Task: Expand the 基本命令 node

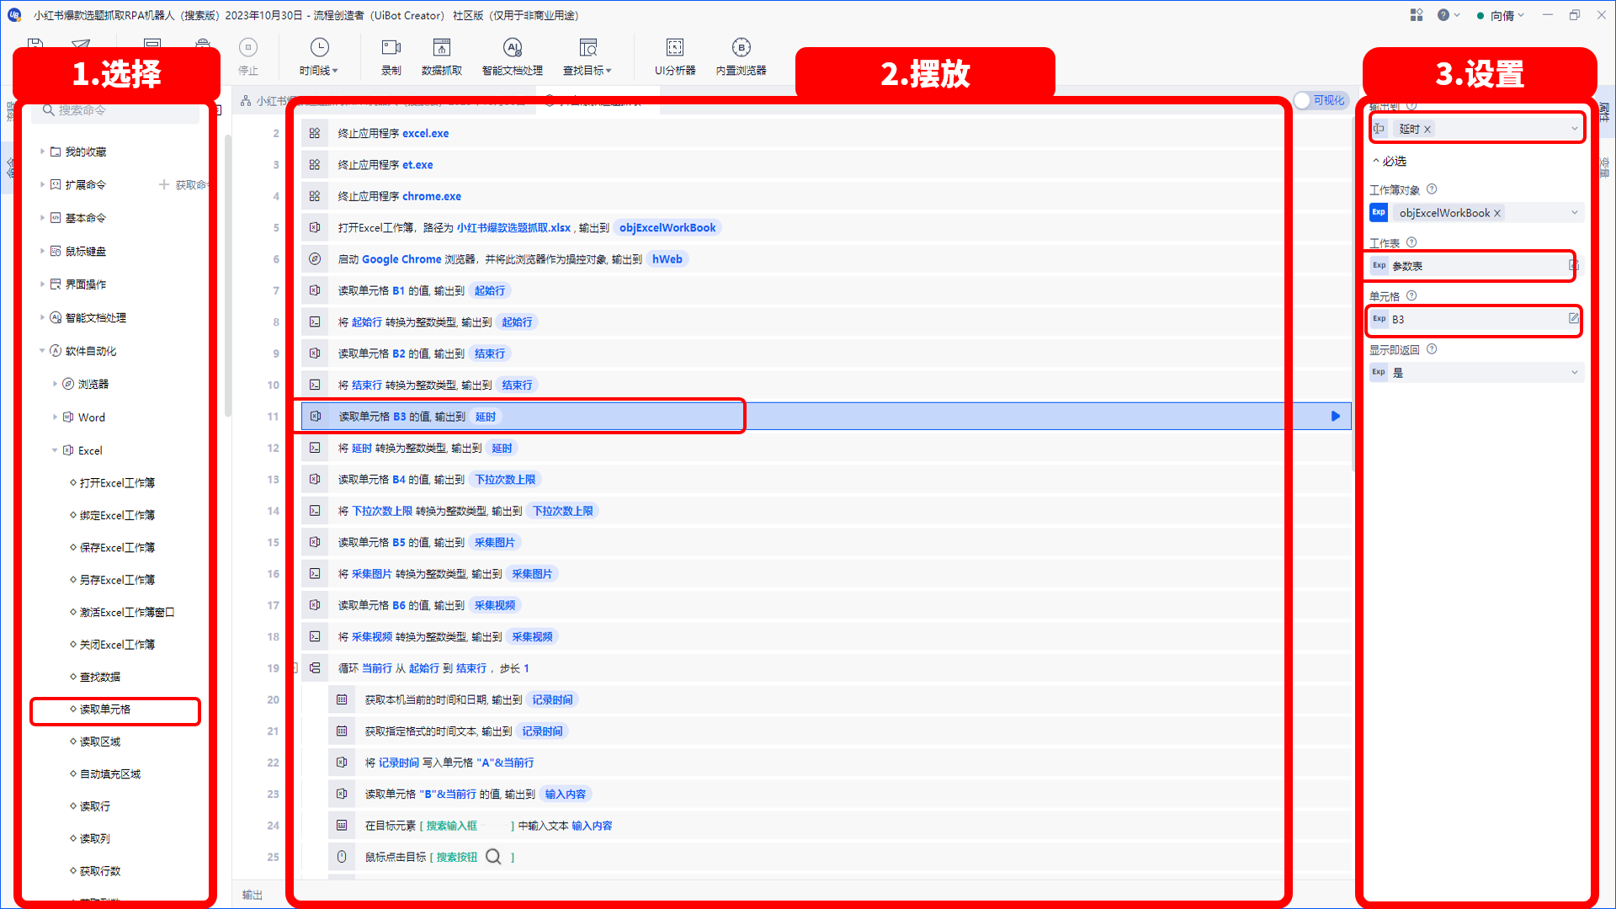Action: pos(42,218)
